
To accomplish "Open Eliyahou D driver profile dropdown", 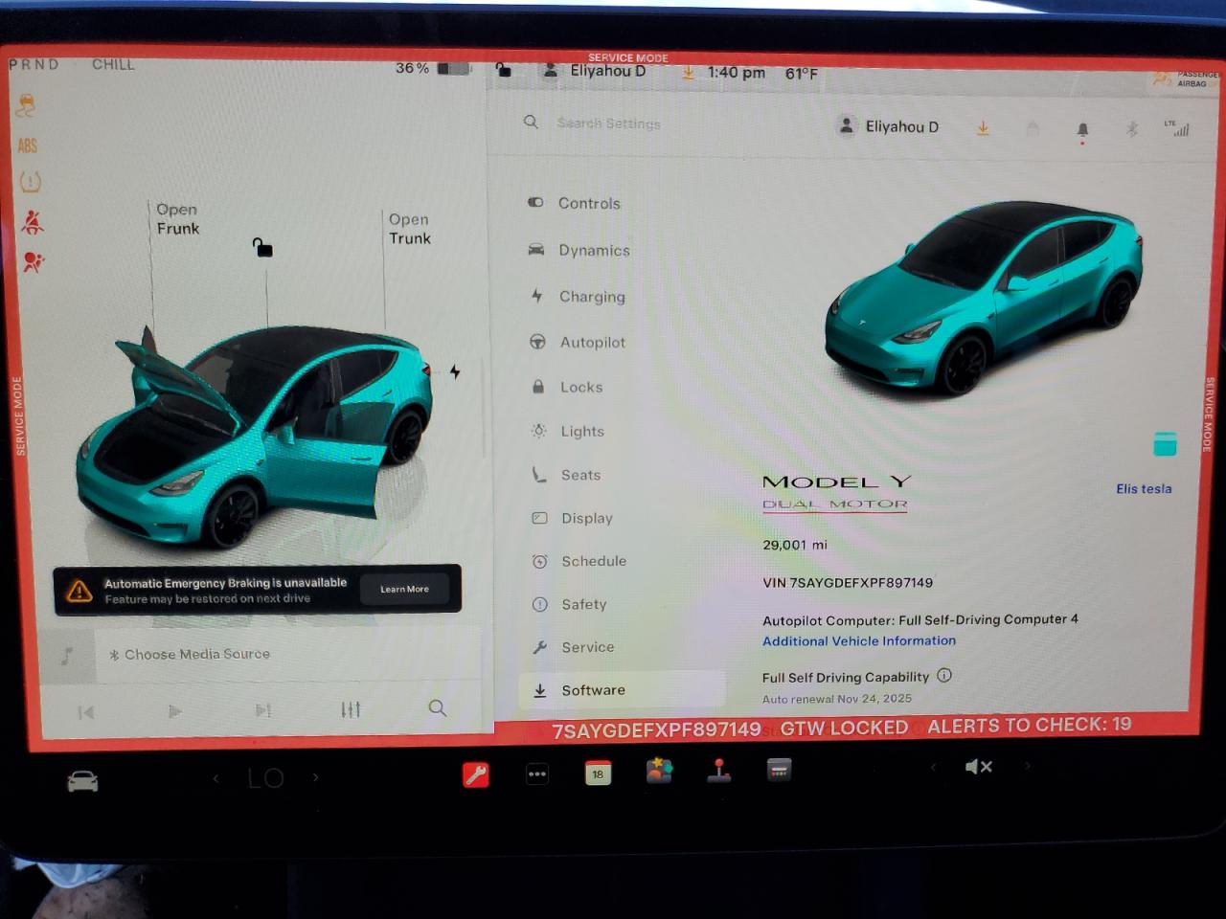I will click(889, 126).
